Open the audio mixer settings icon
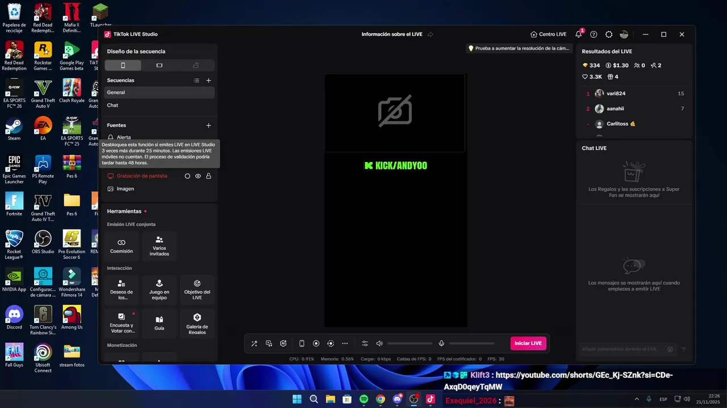 [365, 343]
